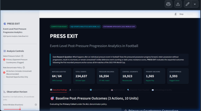Click the map icon on Spatial Pitch tab
Image resolution: width=201 pixels, height=111 pixels.
(91, 90)
